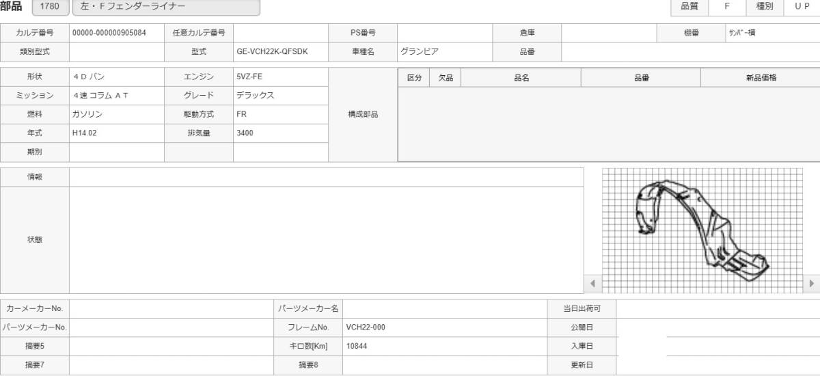The image size is (820, 376).
Task: Click the left scroll arrow under the part diagram
Action: [x=592, y=283]
